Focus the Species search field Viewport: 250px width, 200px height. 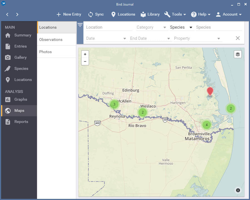[219, 28]
